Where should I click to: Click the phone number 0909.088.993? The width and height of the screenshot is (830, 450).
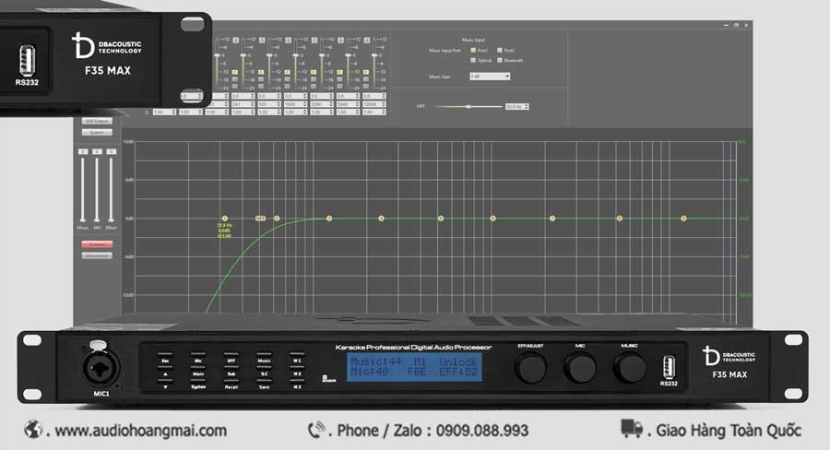click(x=482, y=431)
